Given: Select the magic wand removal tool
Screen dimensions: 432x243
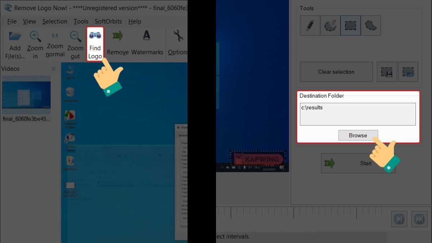Looking at the screenshot, I should tap(330, 25).
